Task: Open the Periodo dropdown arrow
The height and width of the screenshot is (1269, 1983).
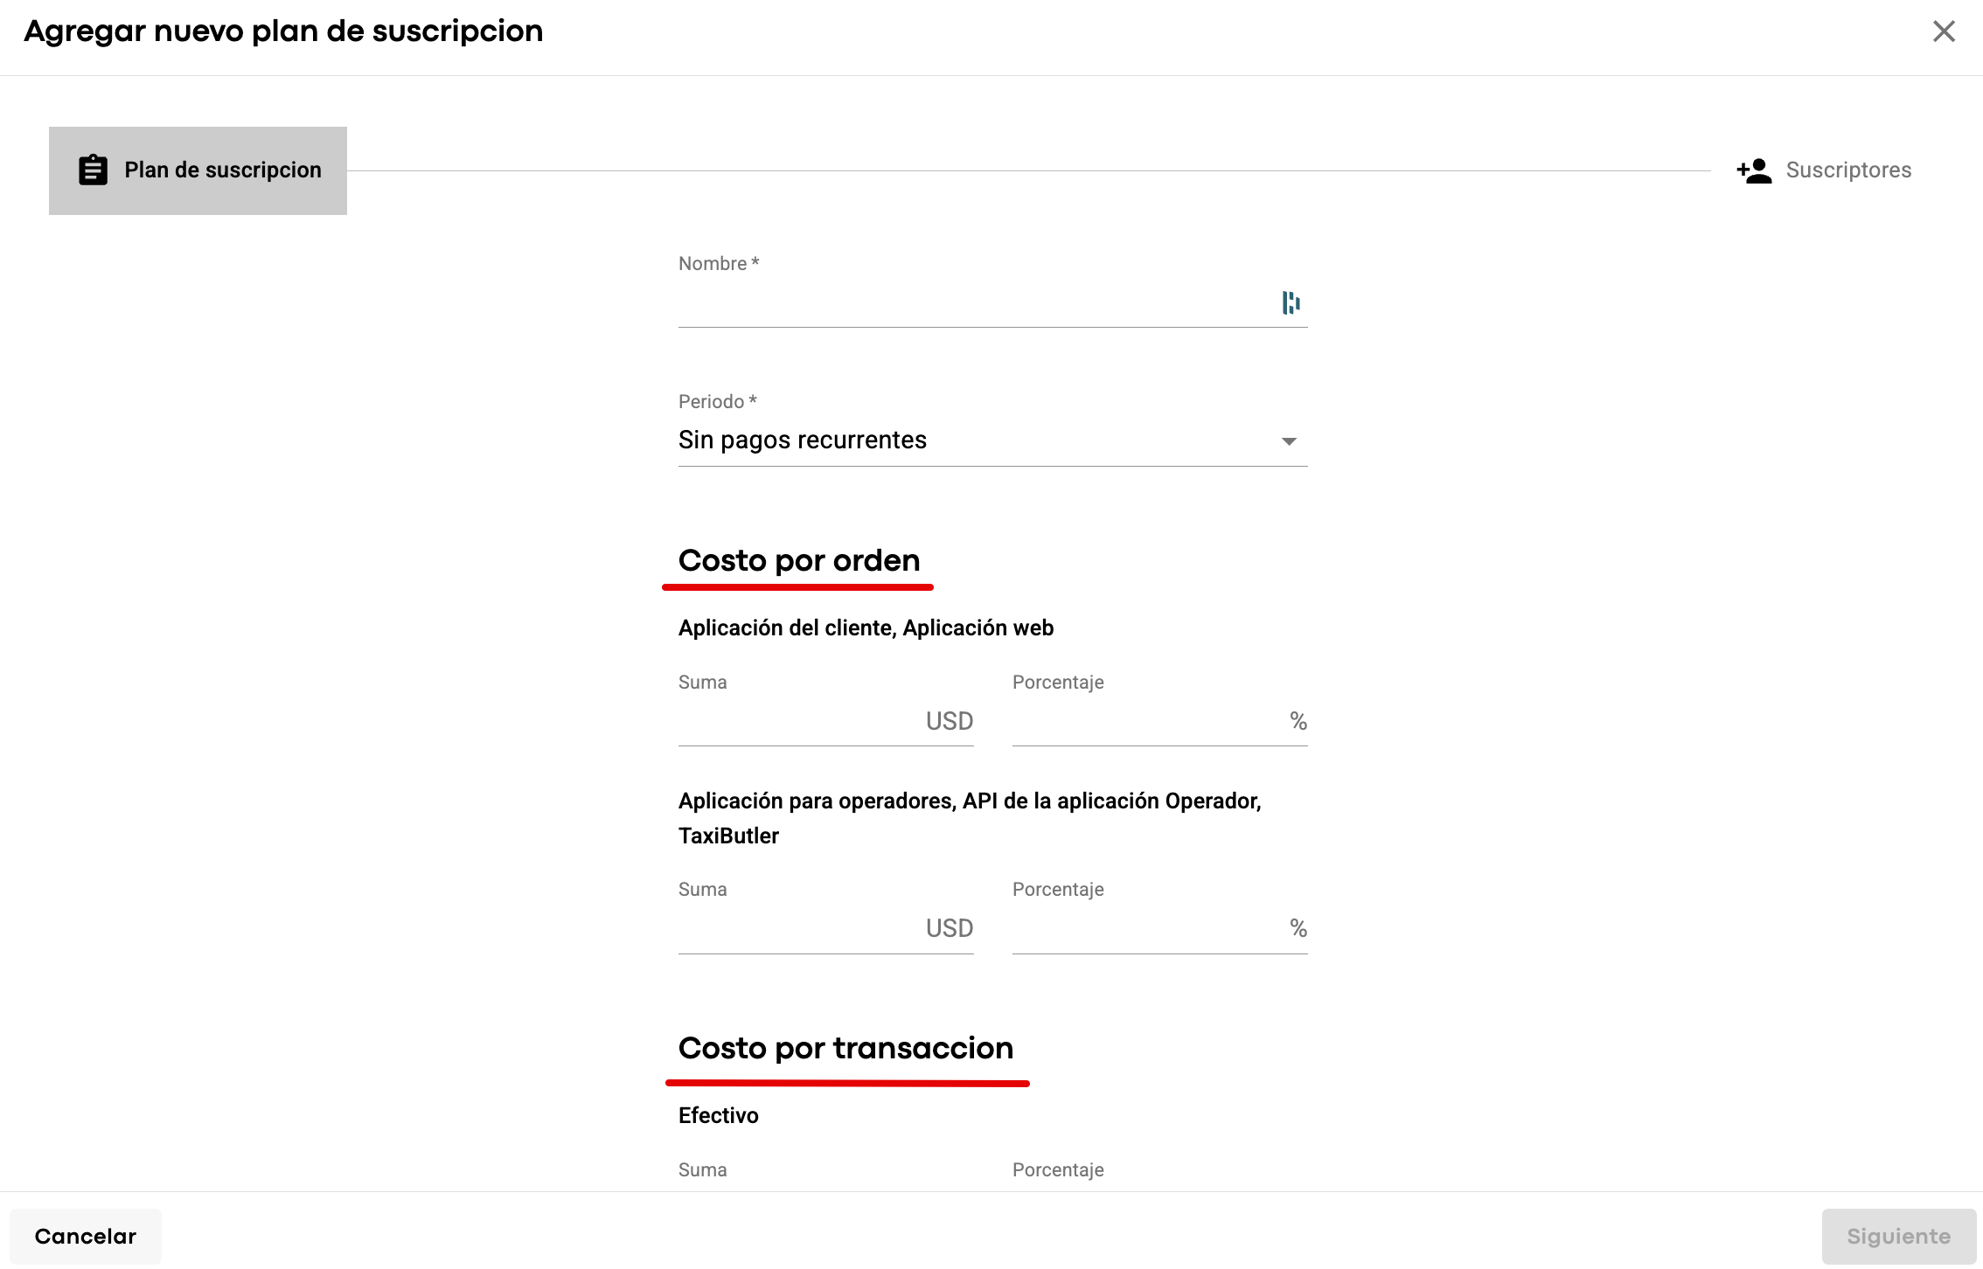Action: pyautogui.click(x=1288, y=441)
